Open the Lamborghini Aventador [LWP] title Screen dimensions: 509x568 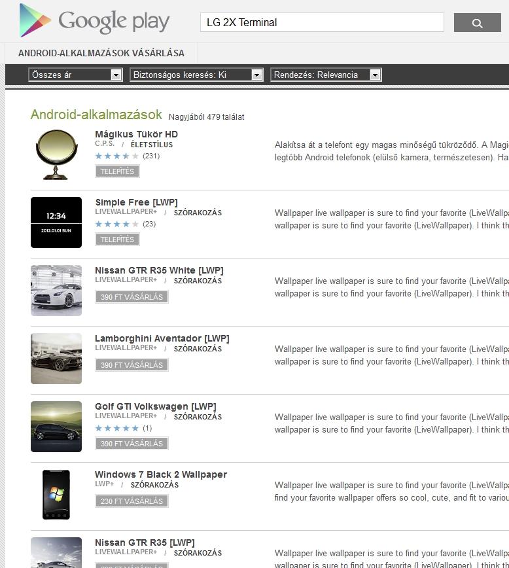pyautogui.click(x=162, y=339)
